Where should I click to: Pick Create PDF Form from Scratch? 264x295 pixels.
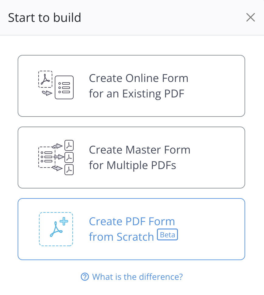point(131,229)
